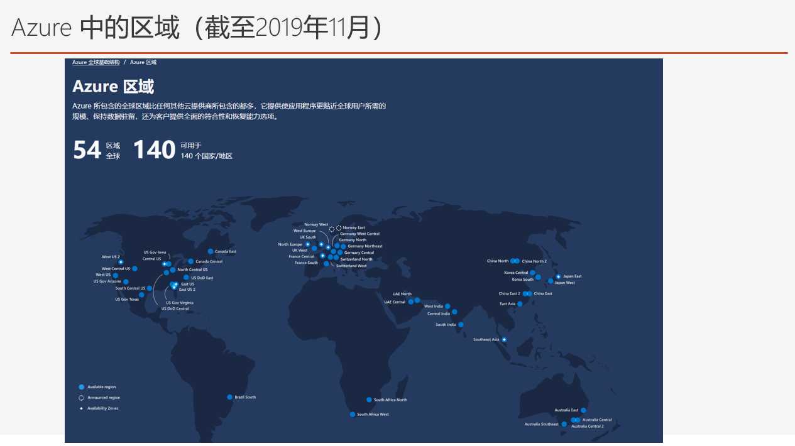The height and width of the screenshot is (446, 795).
Task: Select the South India region dot
Action: coord(461,325)
